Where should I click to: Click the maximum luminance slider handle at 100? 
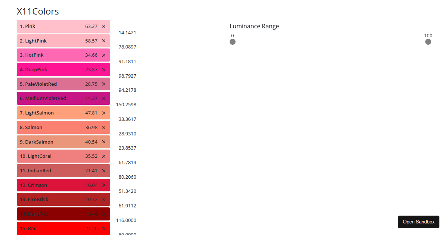coord(428,42)
